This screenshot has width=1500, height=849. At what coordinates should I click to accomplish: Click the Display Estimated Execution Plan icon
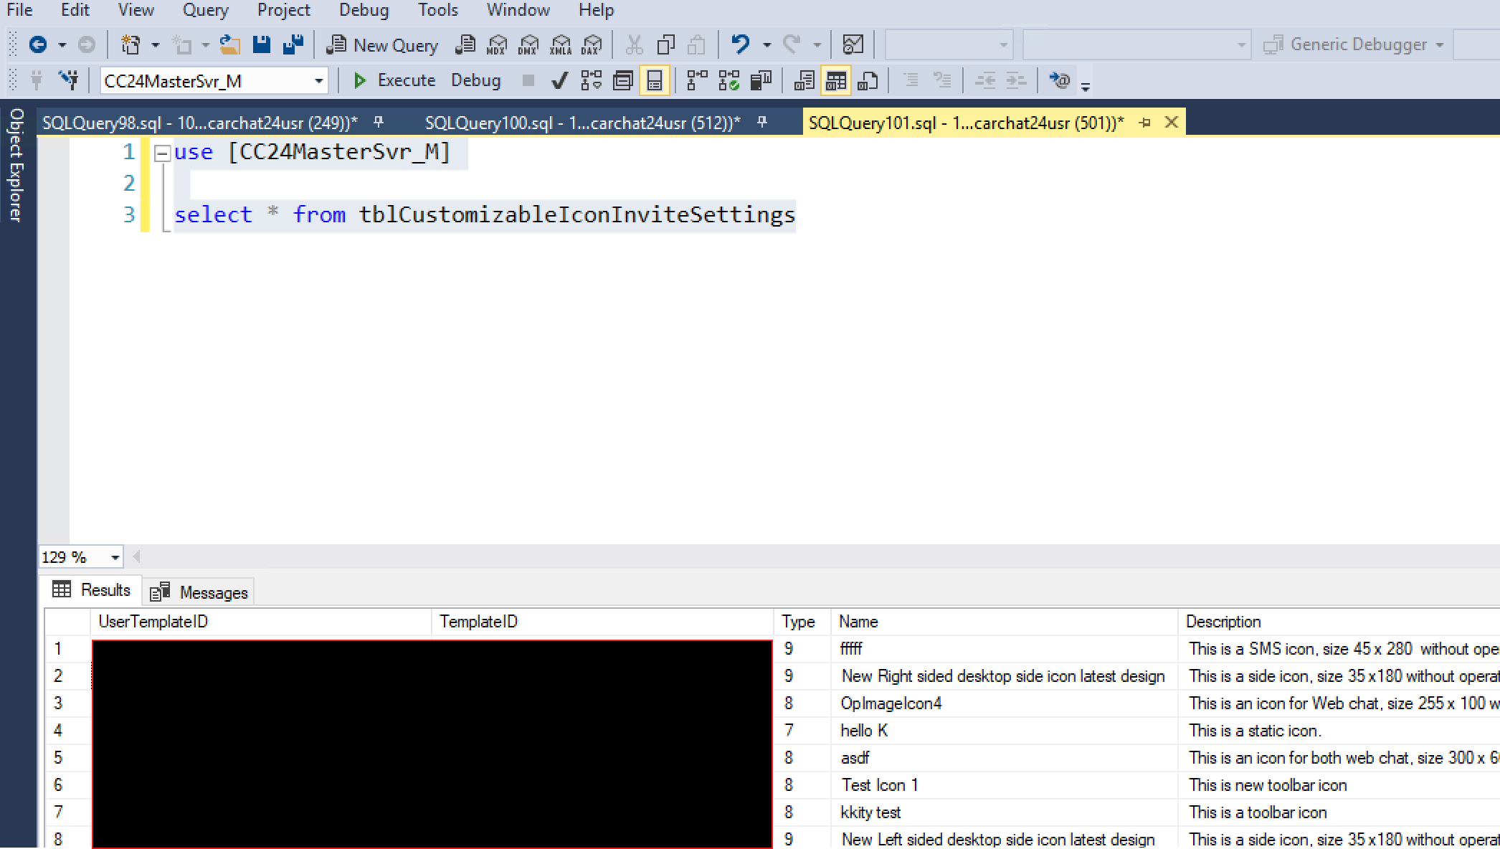[591, 80]
